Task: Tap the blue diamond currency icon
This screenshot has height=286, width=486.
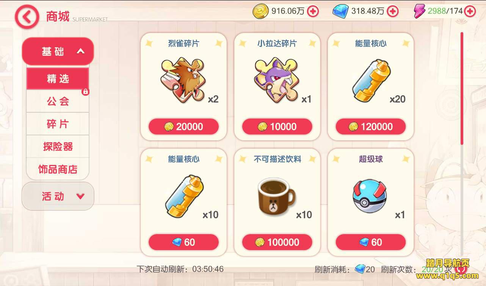Action: 340,11
